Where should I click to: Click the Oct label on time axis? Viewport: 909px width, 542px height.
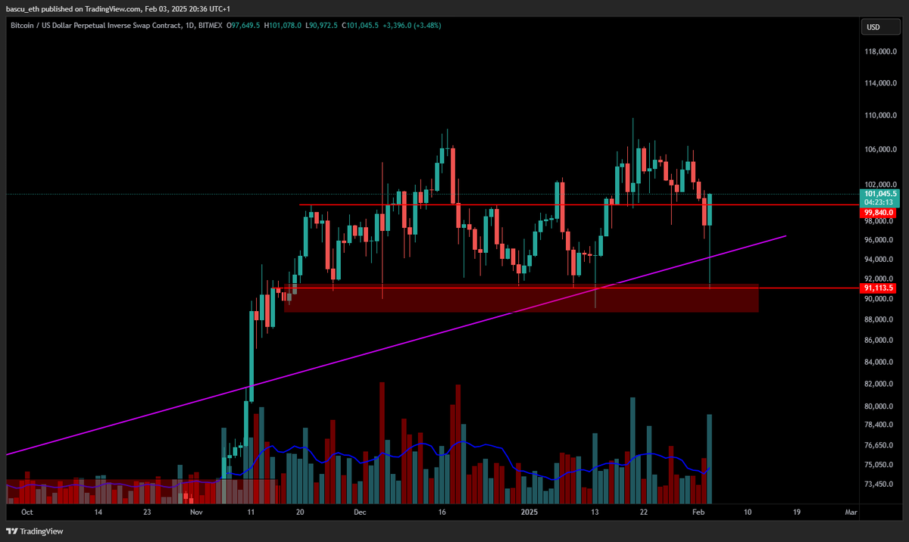(x=27, y=512)
